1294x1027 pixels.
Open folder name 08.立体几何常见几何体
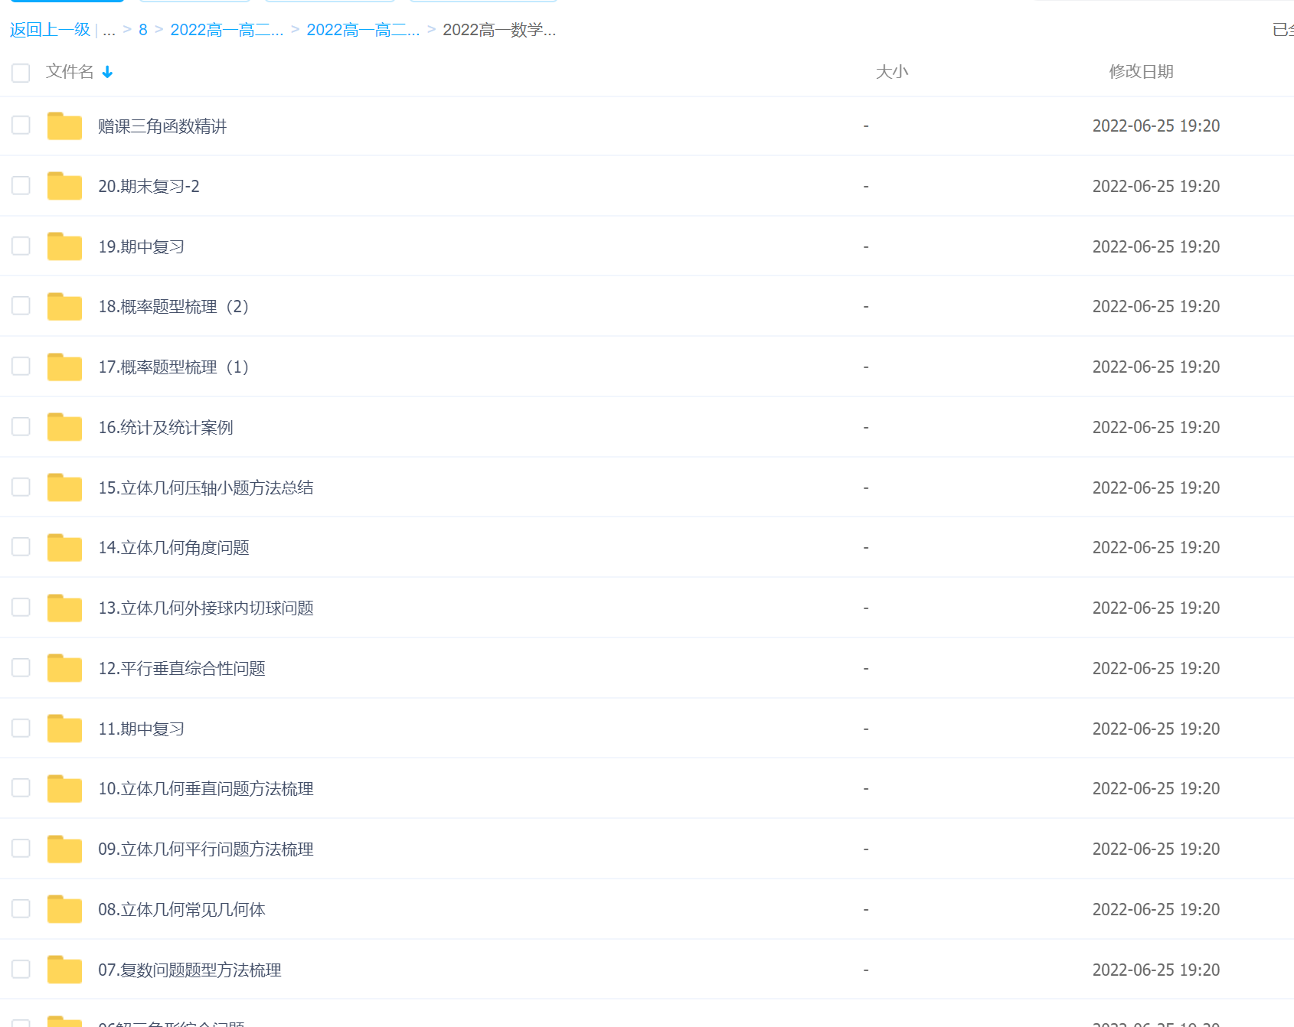[x=181, y=909]
